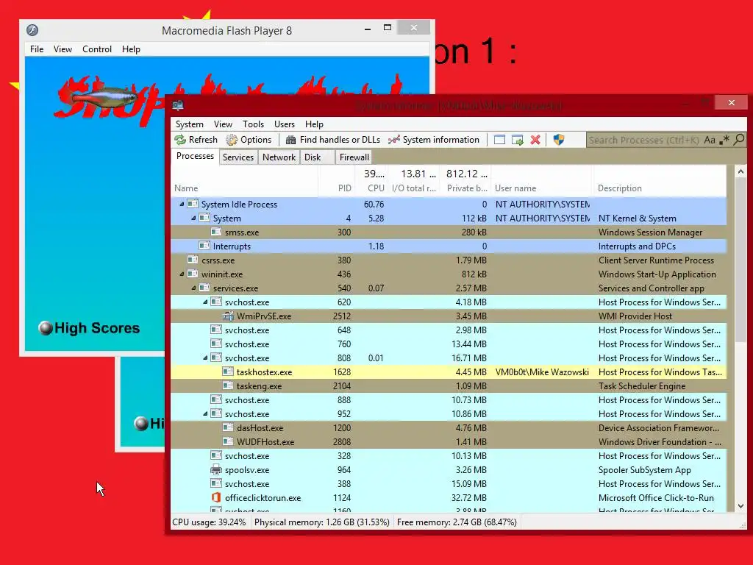Click the smss.exe process icon
The width and height of the screenshot is (753, 565).
pos(216,232)
